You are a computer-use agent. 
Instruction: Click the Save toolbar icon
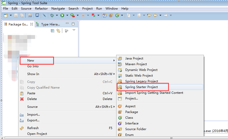click(16, 15)
